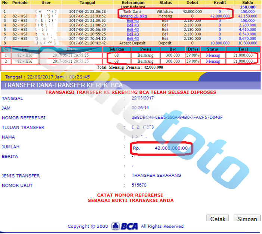Open Beli 4D entry from 21:09:52

point(132,21)
